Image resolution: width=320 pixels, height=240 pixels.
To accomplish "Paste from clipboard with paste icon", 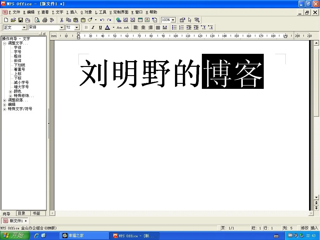I will (76, 20).
